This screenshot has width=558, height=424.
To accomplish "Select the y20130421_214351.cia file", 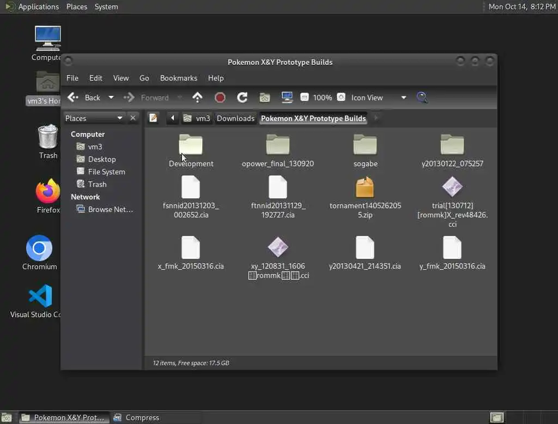I will (365, 253).
